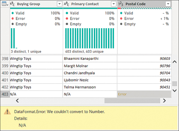The width and height of the screenshot is (179, 131).
Task: Click '3 distinct, 1 unique' text
Action: (x=26, y=52)
